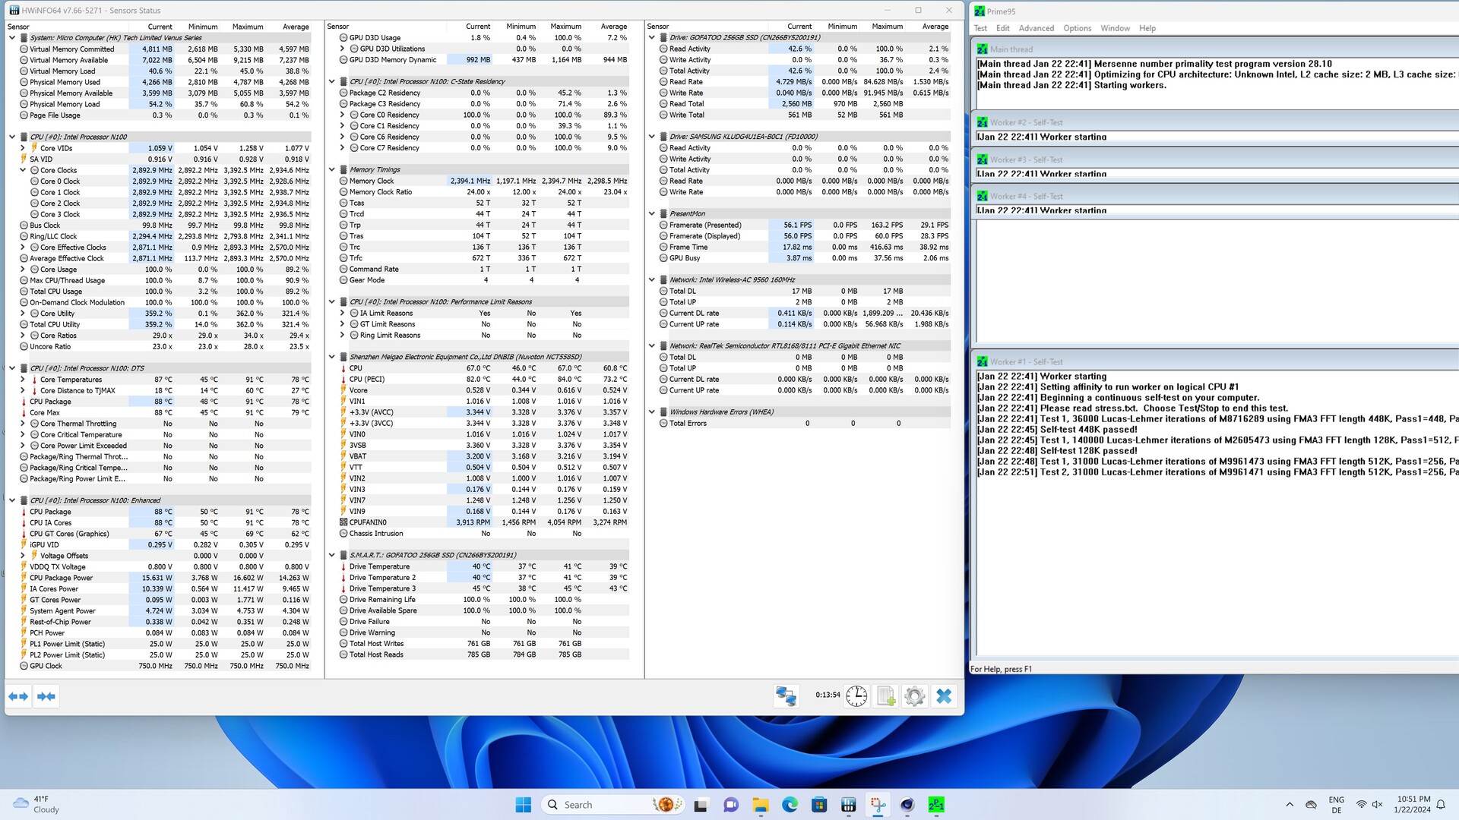Select the CPU Package Power sensor row

click(165, 578)
